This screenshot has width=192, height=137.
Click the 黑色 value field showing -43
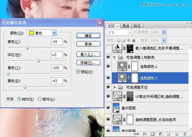pyautogui.click(x=57, y=81)
